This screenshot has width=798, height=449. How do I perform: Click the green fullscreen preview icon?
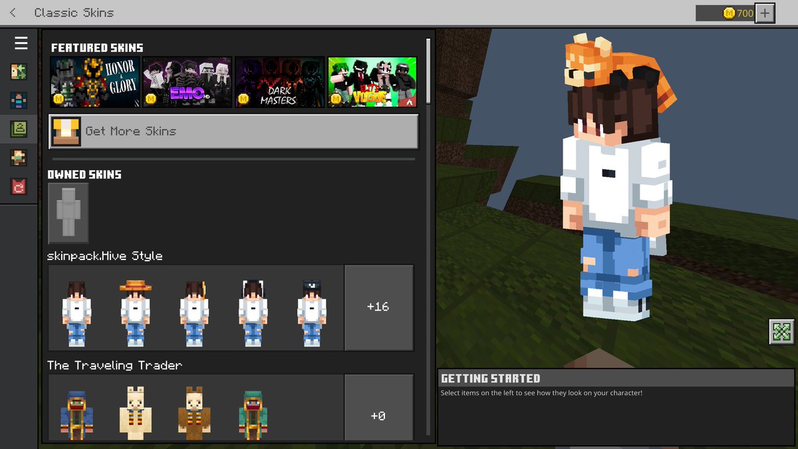pyautogui.click(x=781, y=331)
